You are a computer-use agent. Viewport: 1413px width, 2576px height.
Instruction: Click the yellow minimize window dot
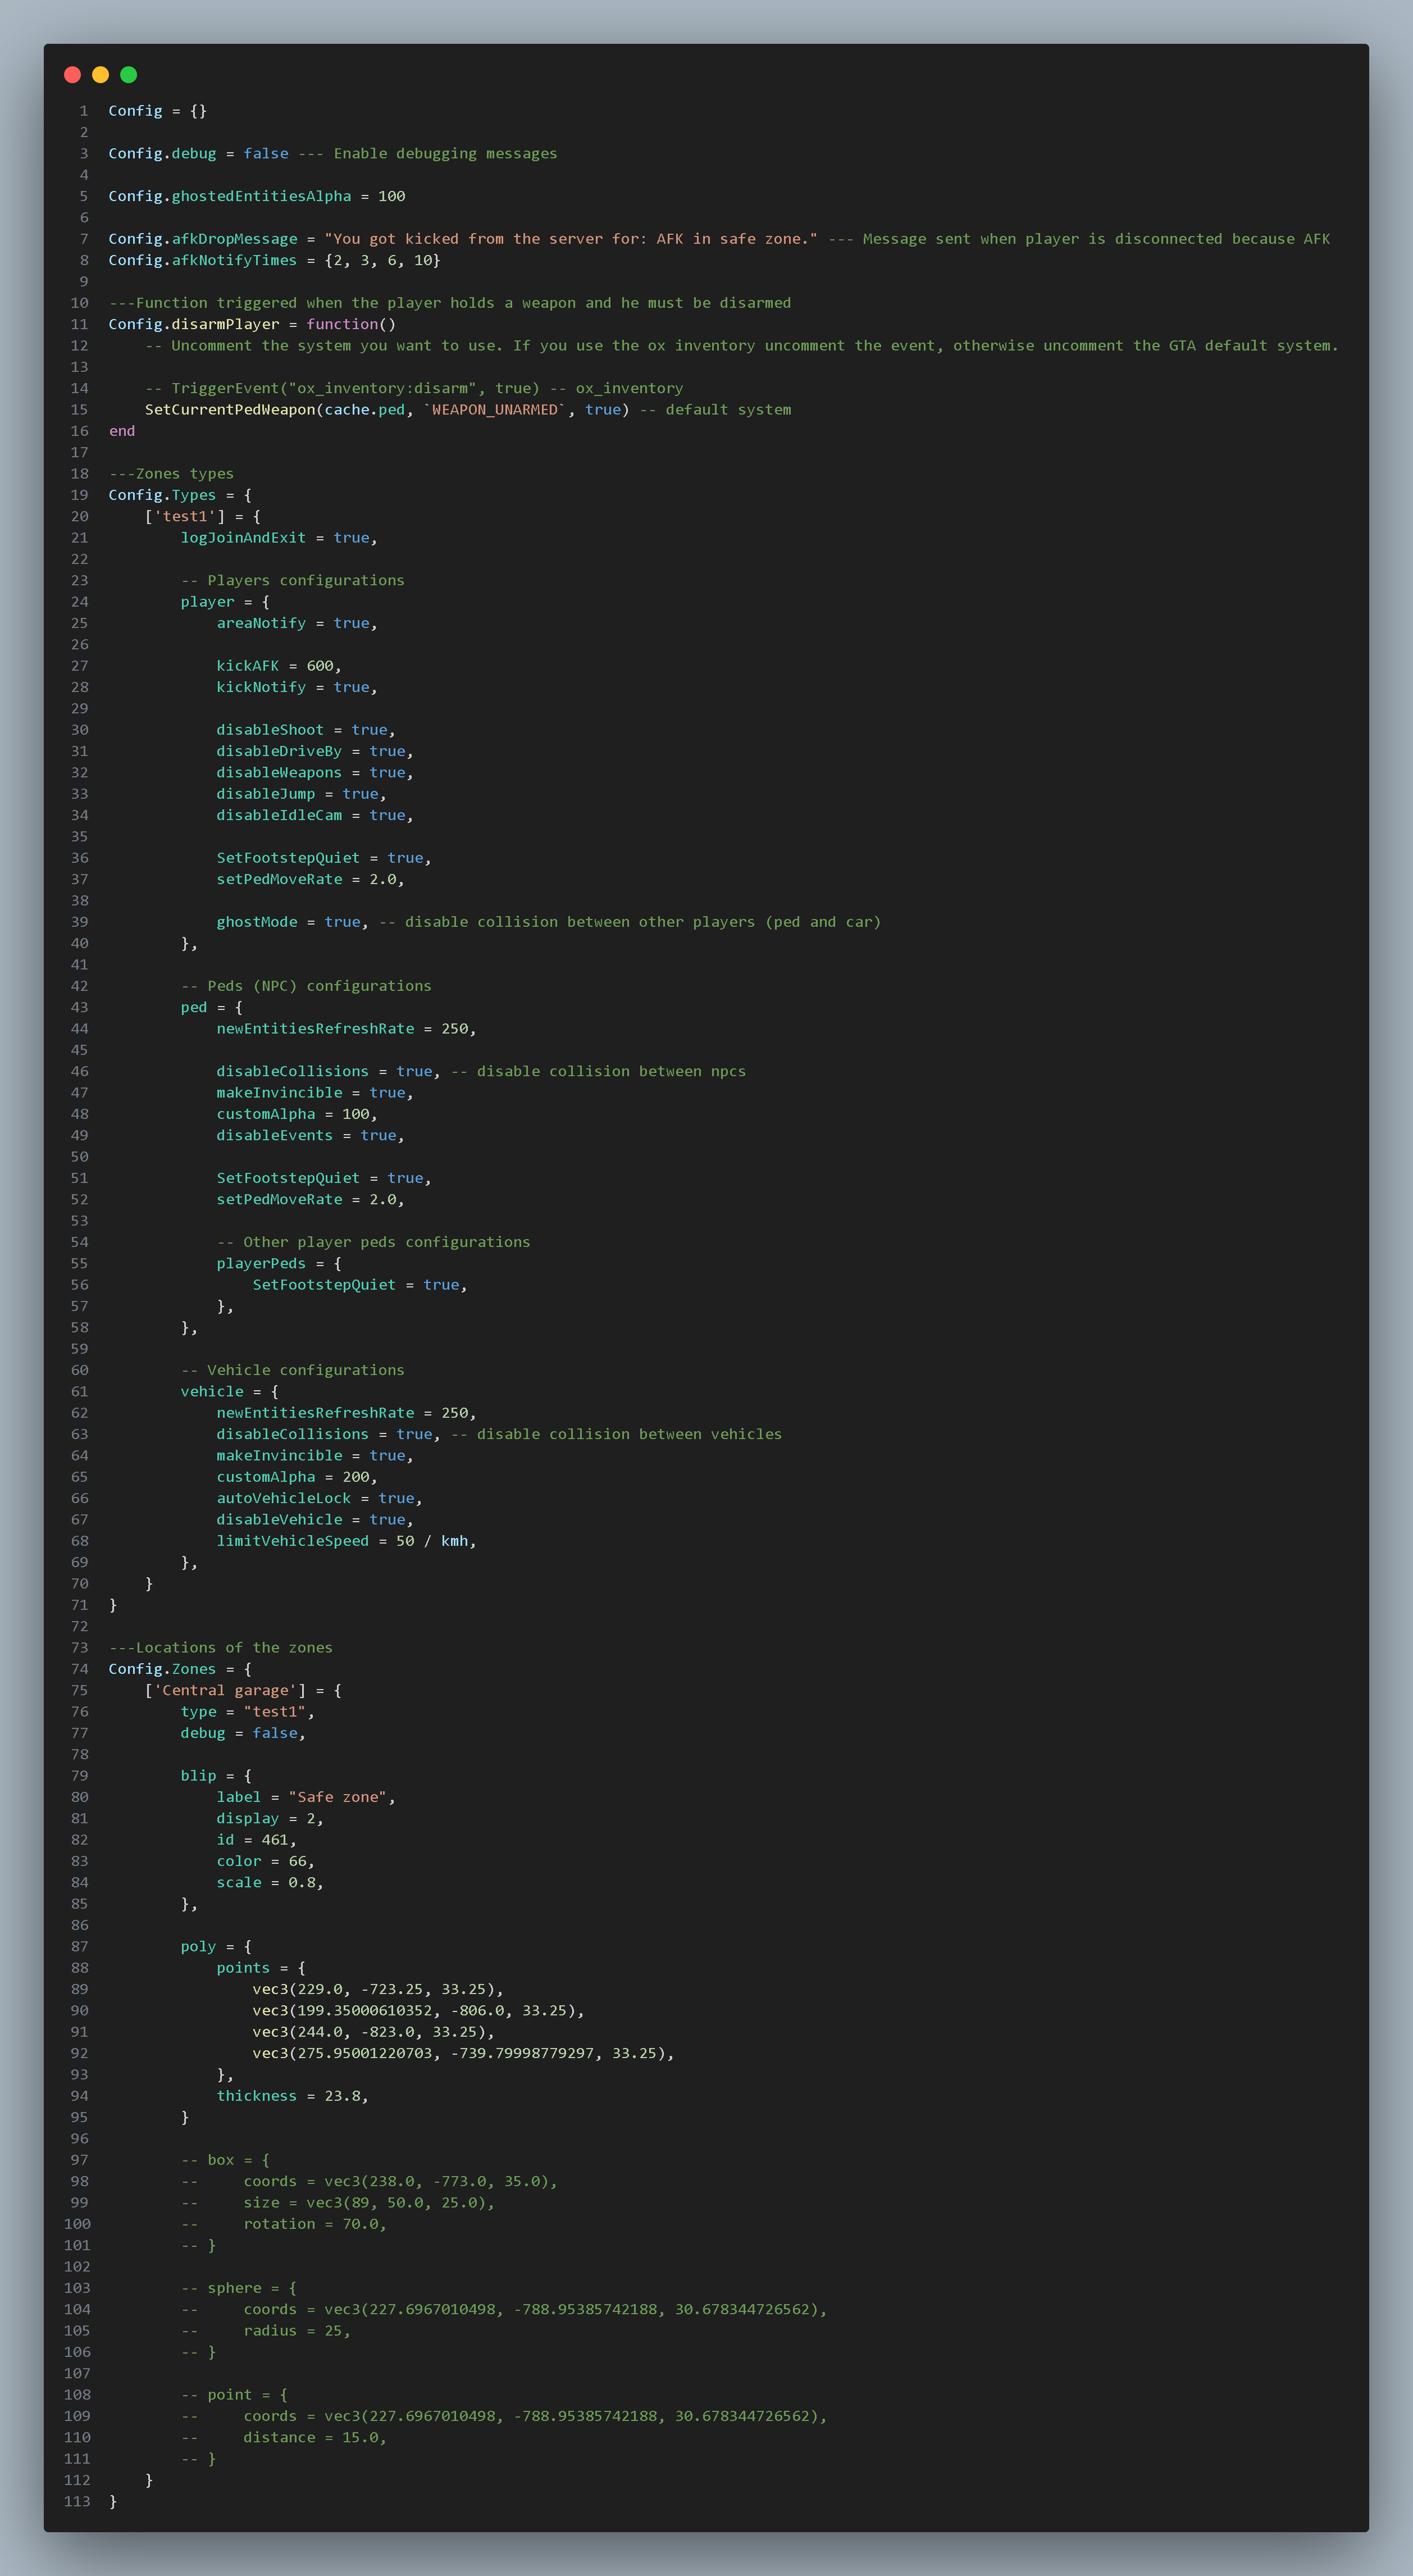coord(100,75)
